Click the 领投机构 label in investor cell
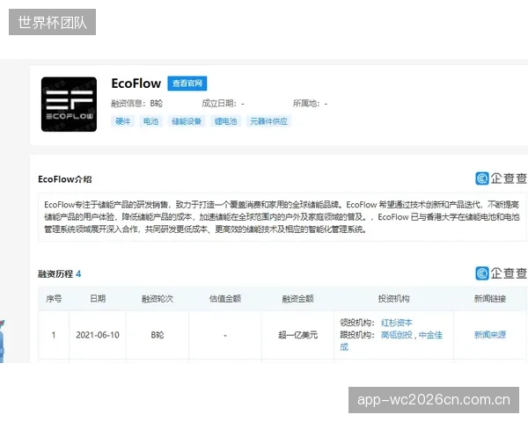The height and width of the screenshot is (422, 528). click(357, 323)
